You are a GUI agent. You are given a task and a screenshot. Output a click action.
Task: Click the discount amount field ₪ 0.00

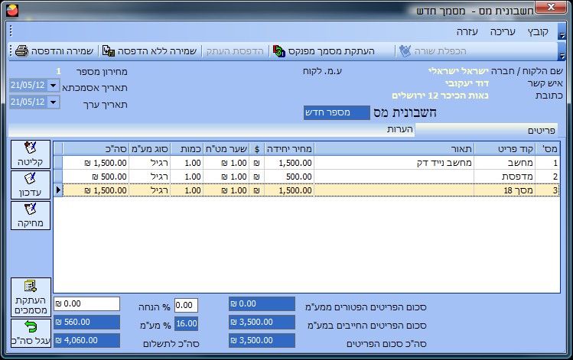[87, 303]
